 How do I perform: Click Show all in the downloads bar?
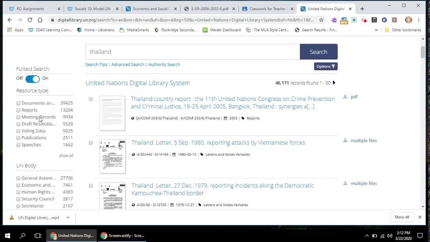[402, 217]
